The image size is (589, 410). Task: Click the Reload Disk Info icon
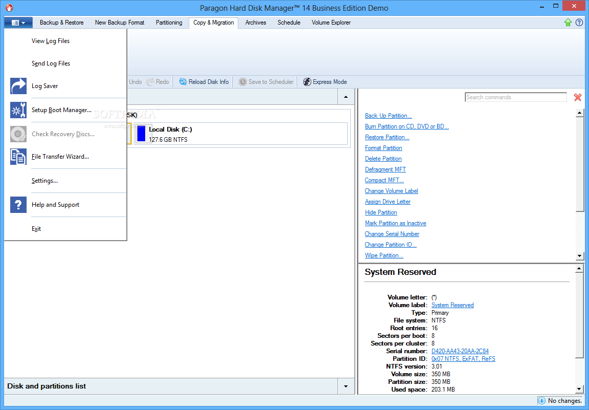(183, 81)
